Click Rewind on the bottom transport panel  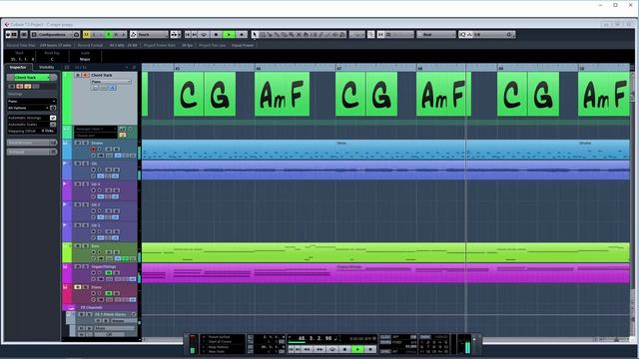click(x=308, y=349)
